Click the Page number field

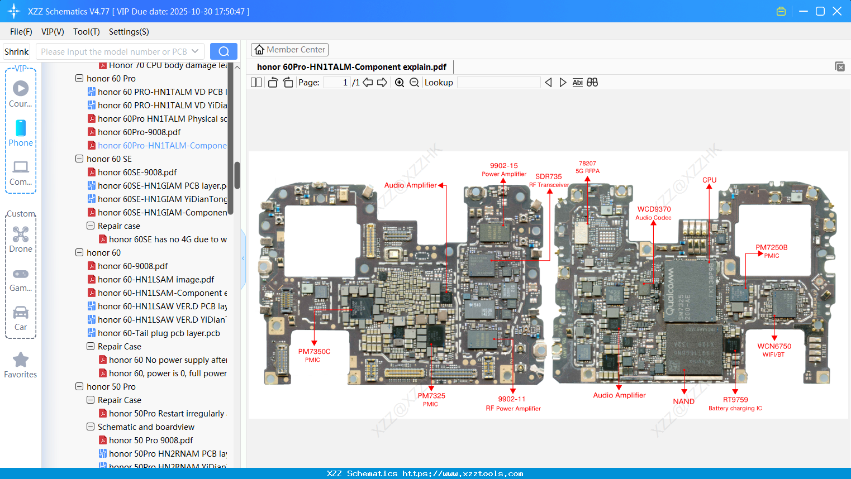pyautogui.click(x=337, y=83)
